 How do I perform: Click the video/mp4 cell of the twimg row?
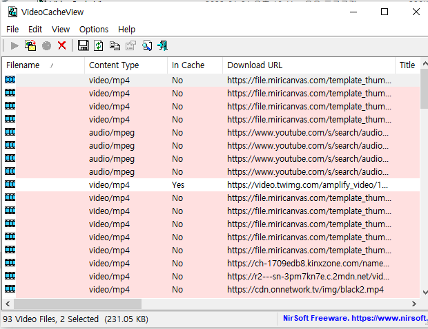point(109,185)
